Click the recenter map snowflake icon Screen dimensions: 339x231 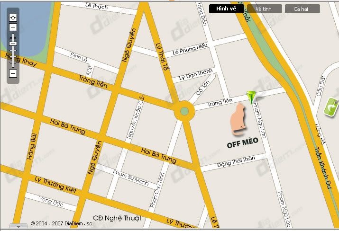(13, 18)
